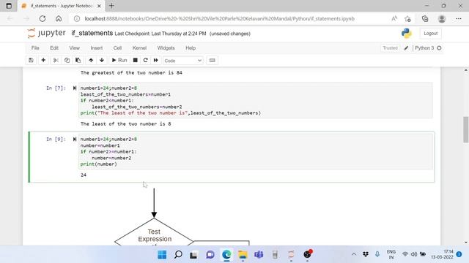
Task: Click the Python 3 kernel name
Action: [x=424, y=48]
